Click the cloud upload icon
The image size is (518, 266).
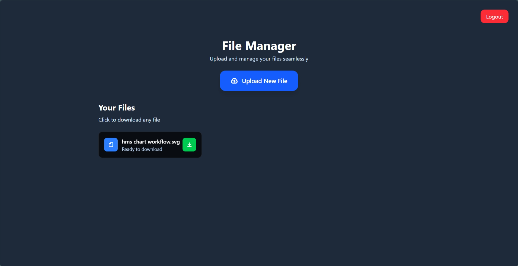point(234,81)
